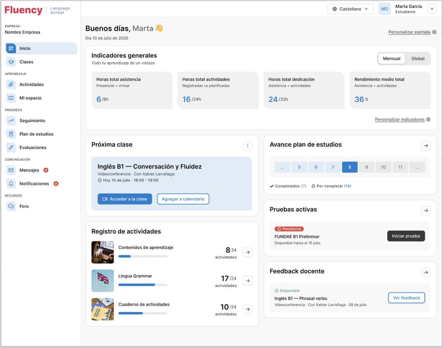Open Avance plan de estudios arrow button
This screenshot has width=443, height=348.
click(x=426, y=146)
